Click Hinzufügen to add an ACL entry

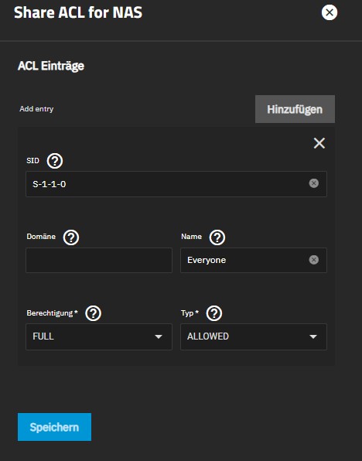295,109
